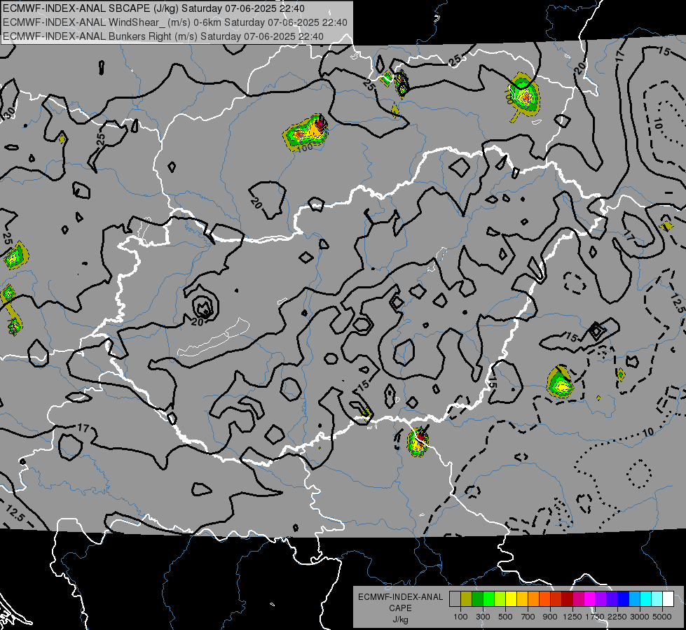Screen dimensions: 686x630
Task: Click the 300 legend label
Action: pyautogui.click(x=483, y=617)
